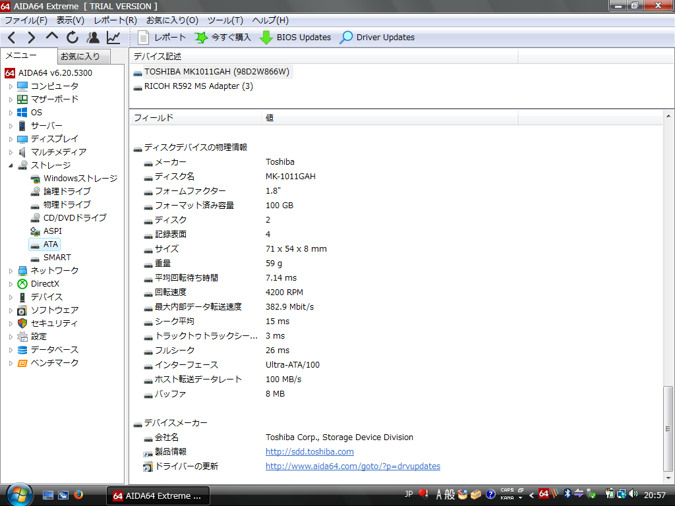Screen dimensions: 675x506
Task: Expand the ネットワーク tree node
Action: [11, 271]
